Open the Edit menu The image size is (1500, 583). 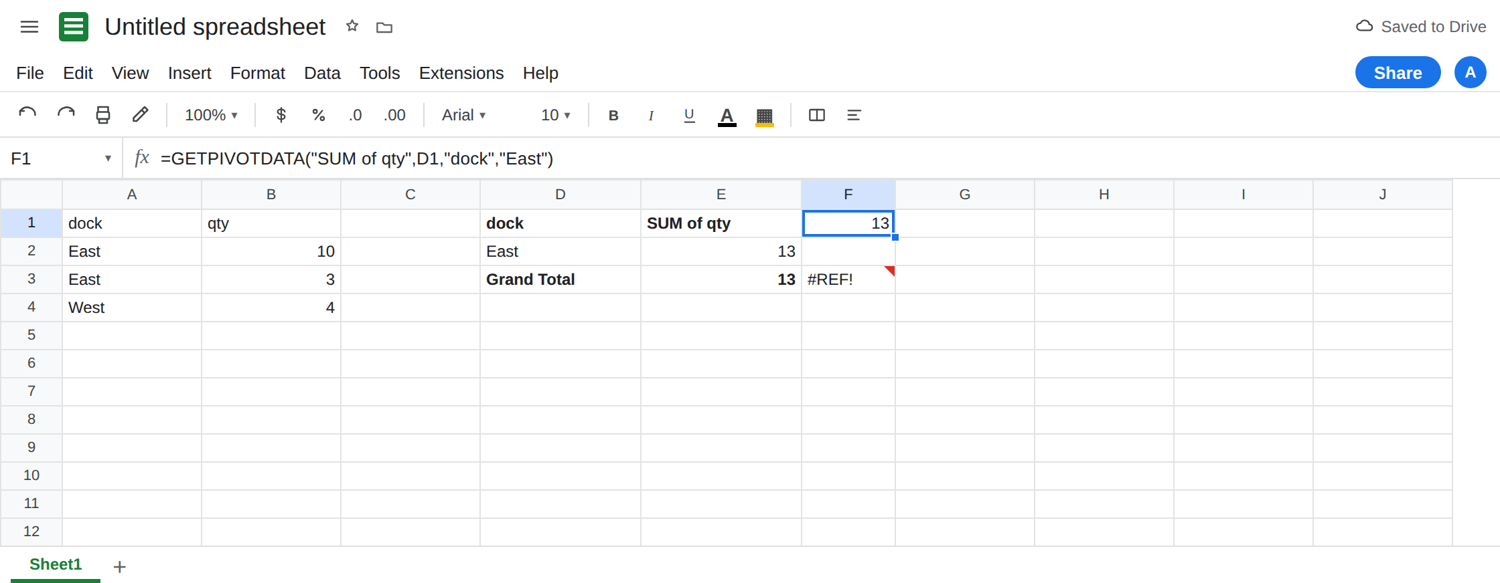coord(78,73)
